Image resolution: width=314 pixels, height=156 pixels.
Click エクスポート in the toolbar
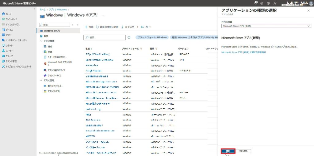tap(130, 27)
